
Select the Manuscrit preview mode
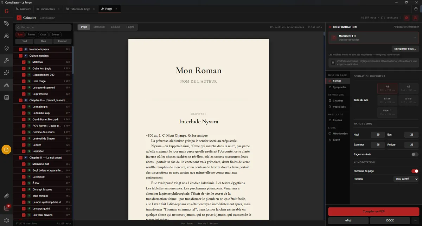(x=99, y=27)
